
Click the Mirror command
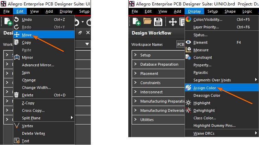[x=27, y=57]
